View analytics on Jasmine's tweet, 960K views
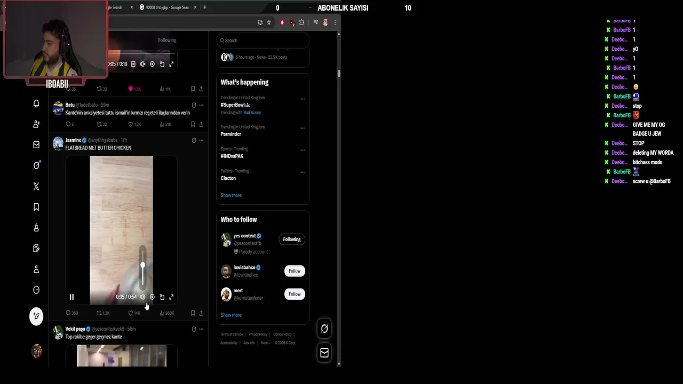The width and height of the screenshot is (683, 384). click(166, 313)
